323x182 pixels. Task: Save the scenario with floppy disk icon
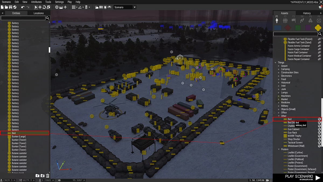[x=10, y=7]
